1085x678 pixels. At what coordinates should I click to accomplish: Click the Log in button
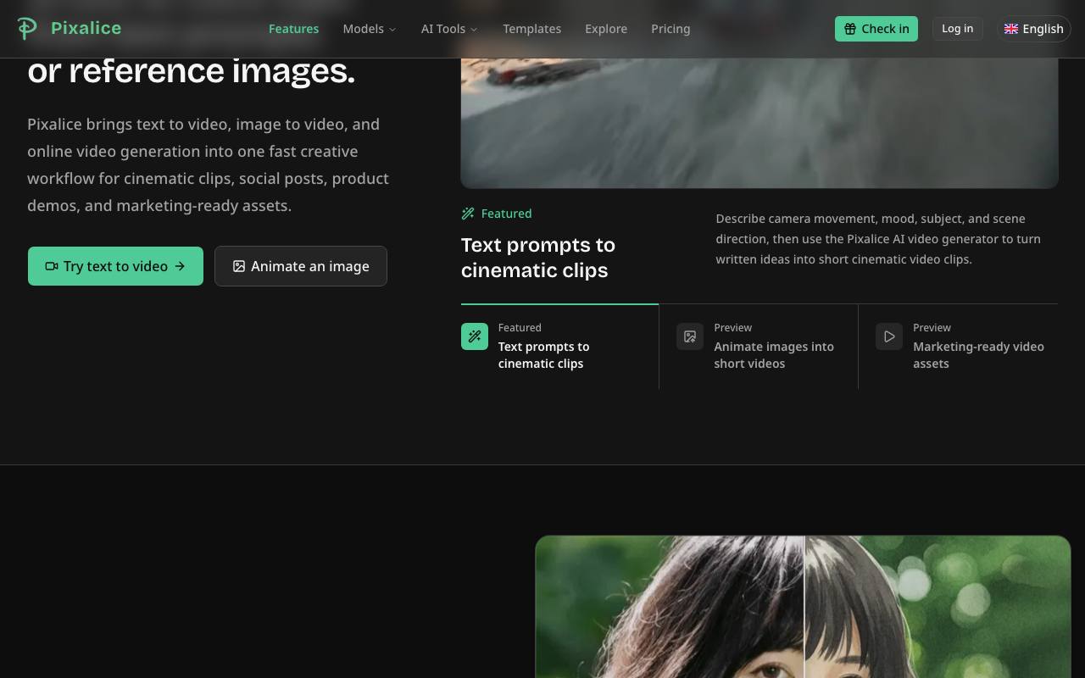point(957,29)
